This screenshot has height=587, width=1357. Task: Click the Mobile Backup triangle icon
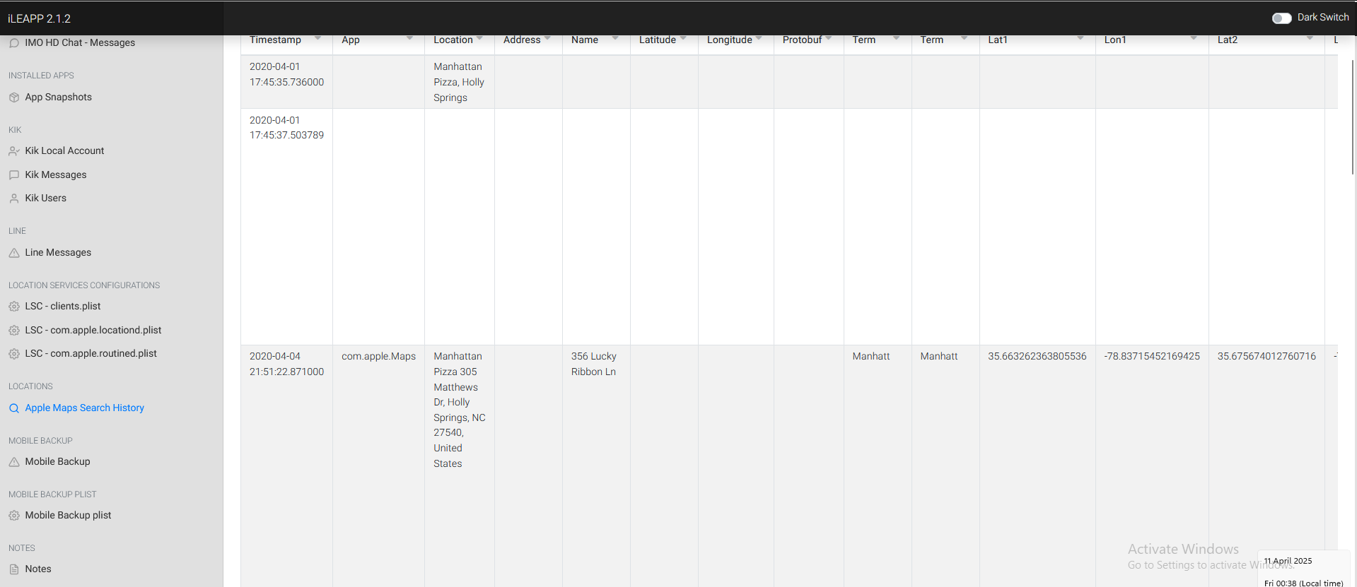click(x=14, y=462)
